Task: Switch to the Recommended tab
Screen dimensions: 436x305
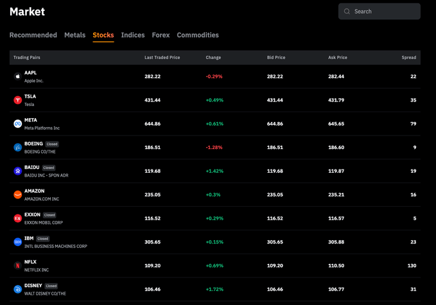Action: click(x=33, y=35)
